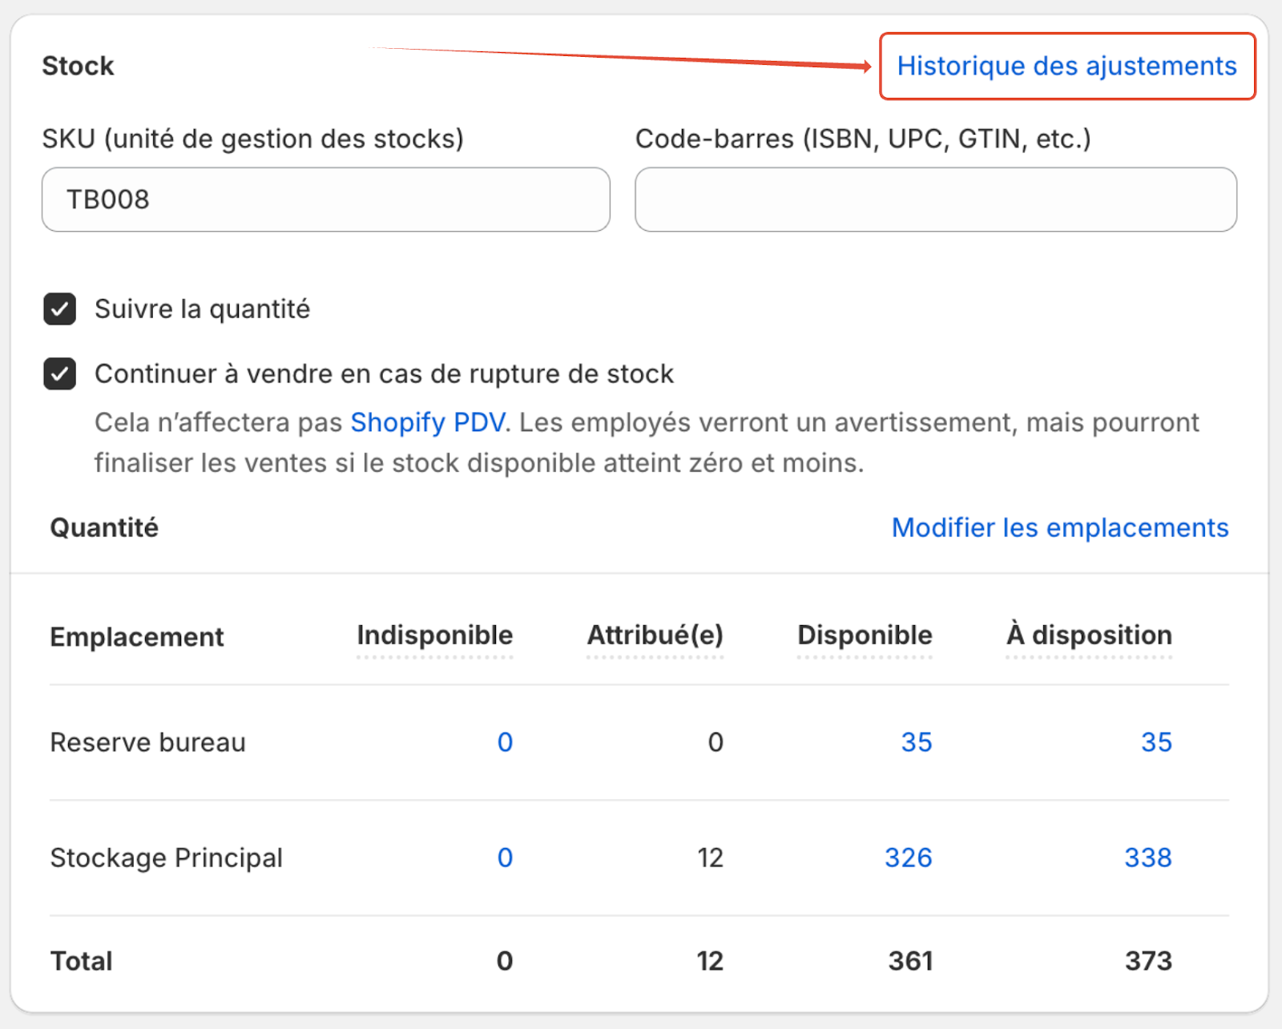1282x1029 pixels.
Task: Click the À disposition column header
Action: [1089, 636]
